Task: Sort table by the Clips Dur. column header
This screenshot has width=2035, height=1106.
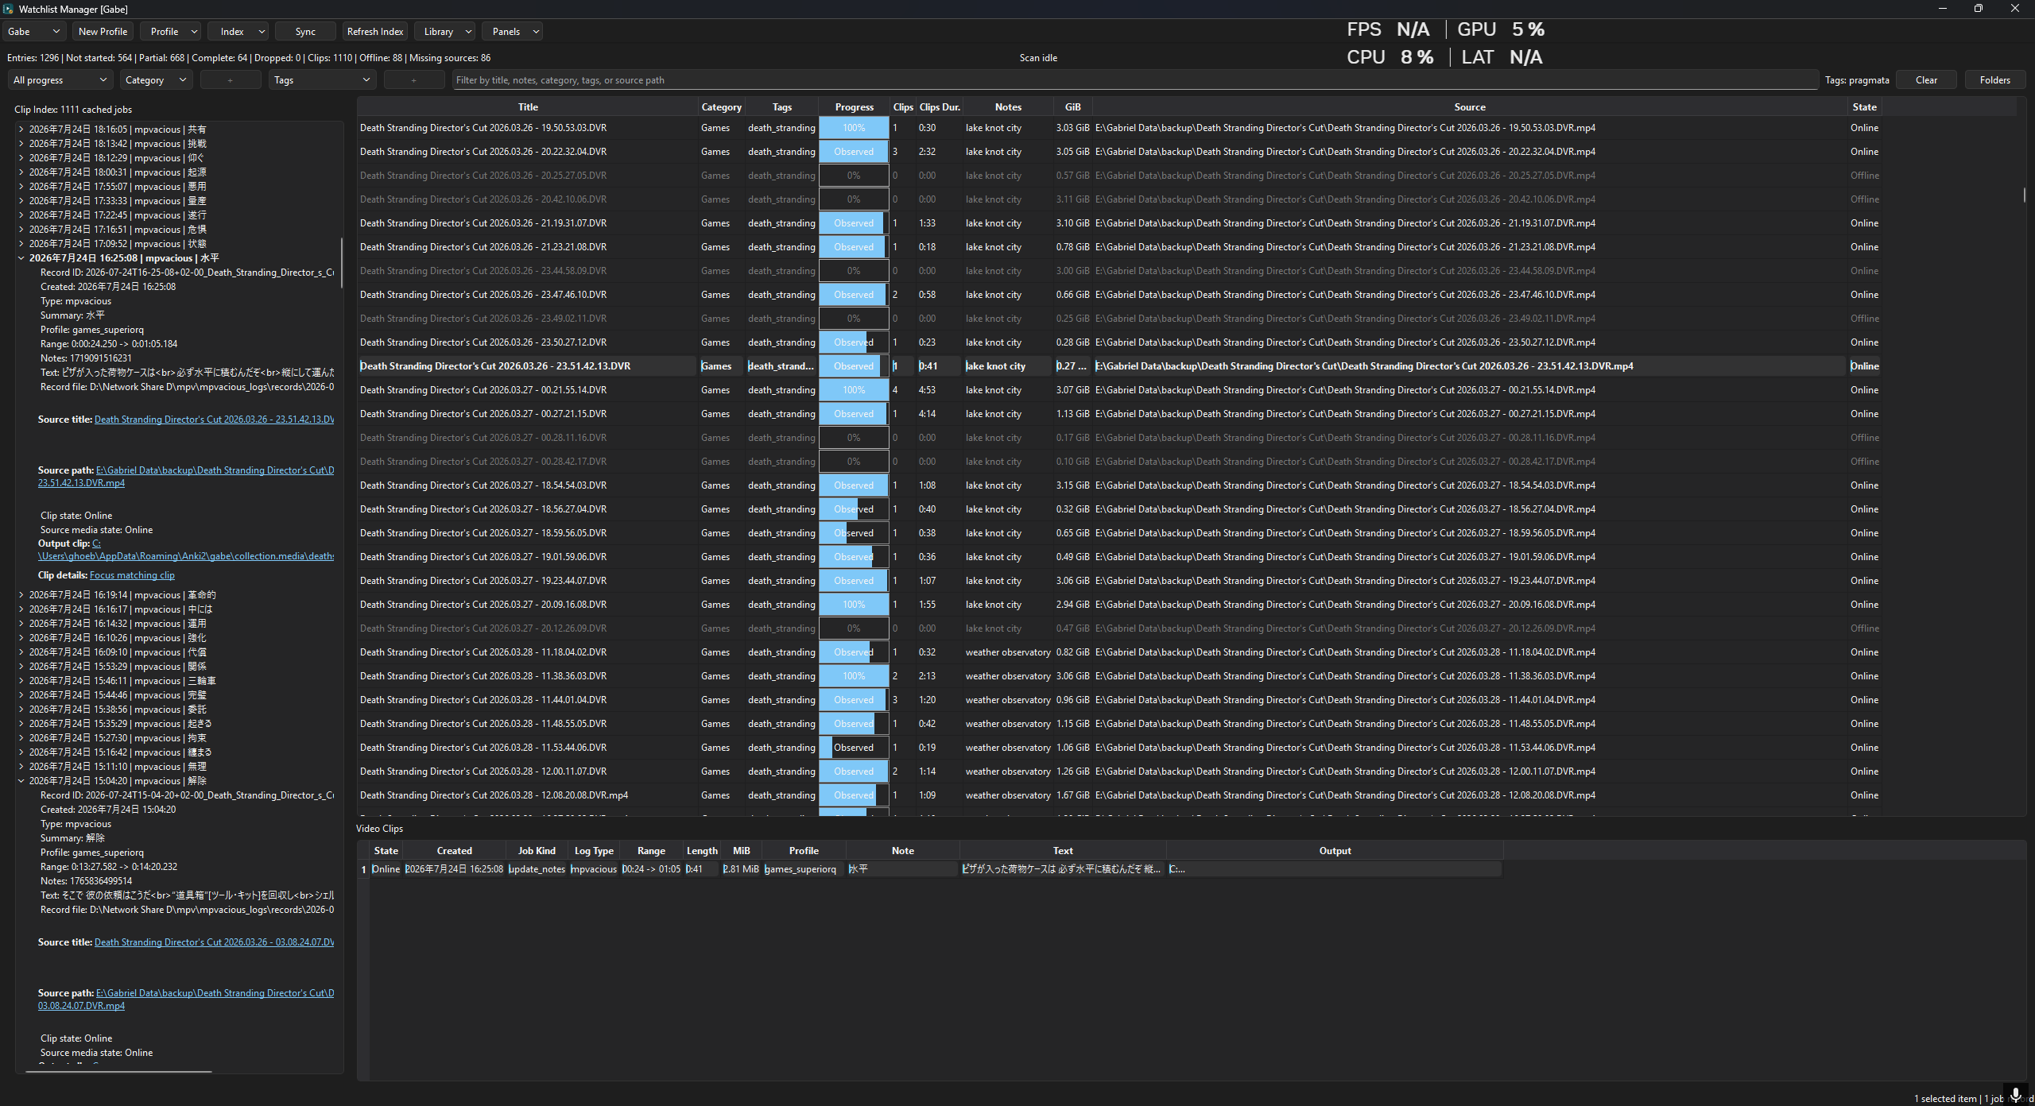Action: tap(940, 107)
